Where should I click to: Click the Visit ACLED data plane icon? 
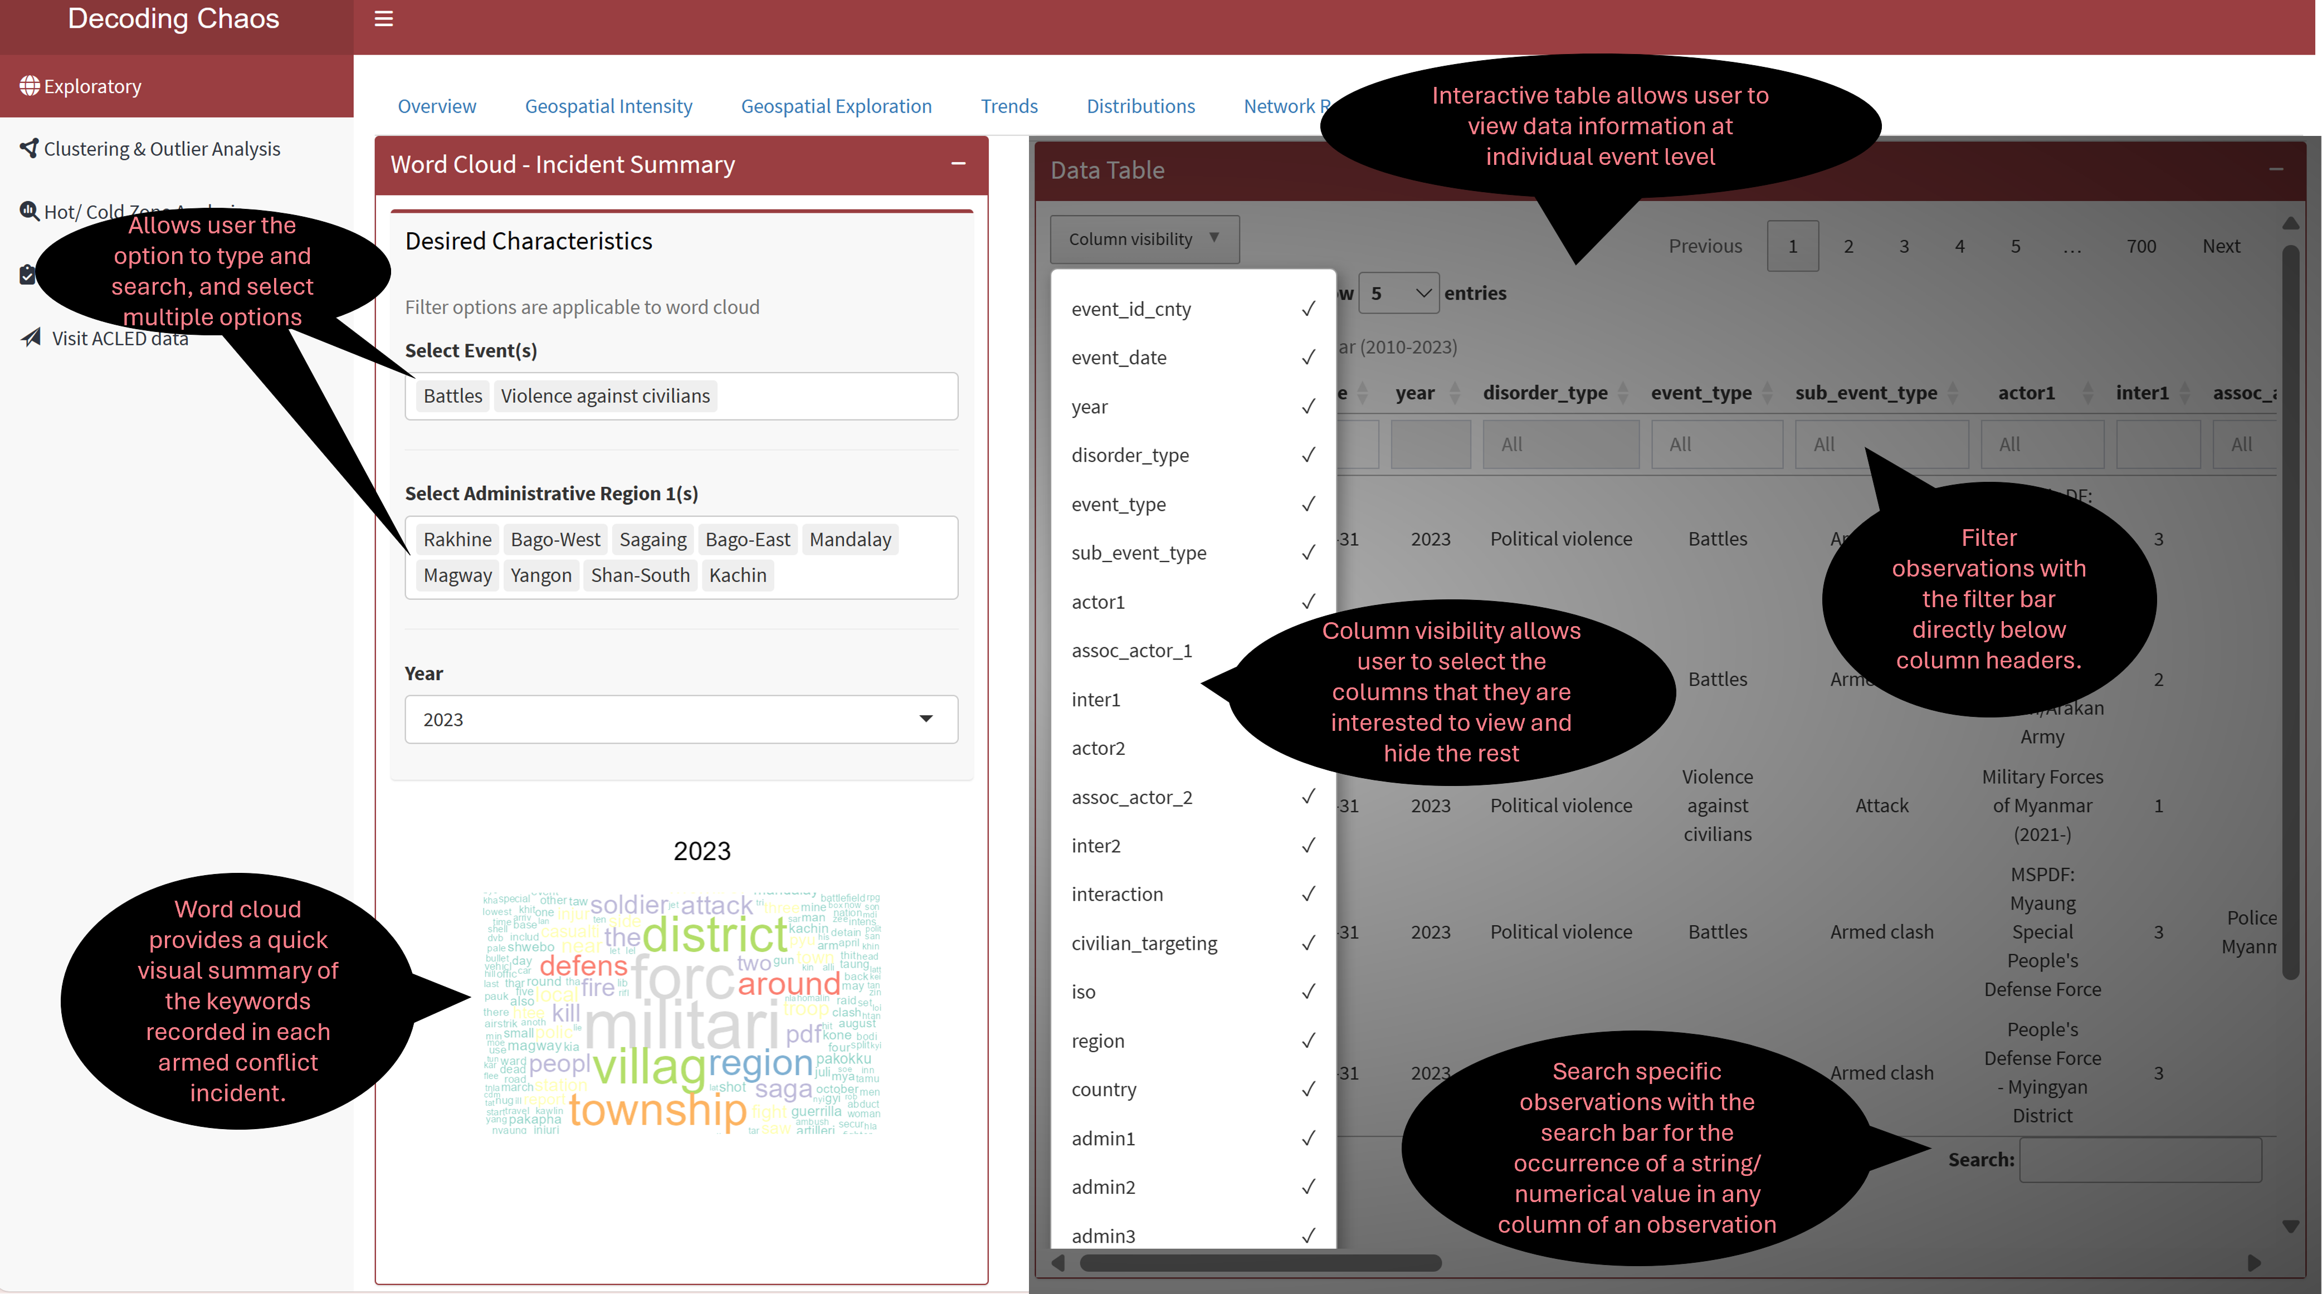coord(32,338)
